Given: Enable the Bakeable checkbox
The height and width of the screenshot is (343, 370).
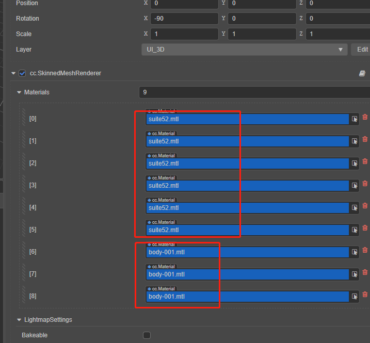Looking at the screenshot, I should pyautogui.click(x=147, y=335).
